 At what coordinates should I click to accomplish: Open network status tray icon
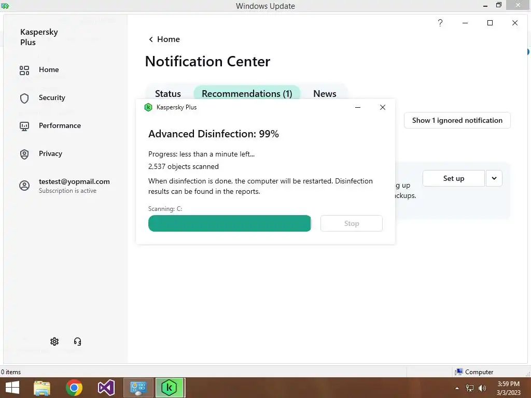[x=470, y=388]
